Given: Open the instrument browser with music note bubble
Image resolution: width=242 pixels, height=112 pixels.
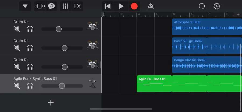Looking at the screenshot, I should click(51, 6).
